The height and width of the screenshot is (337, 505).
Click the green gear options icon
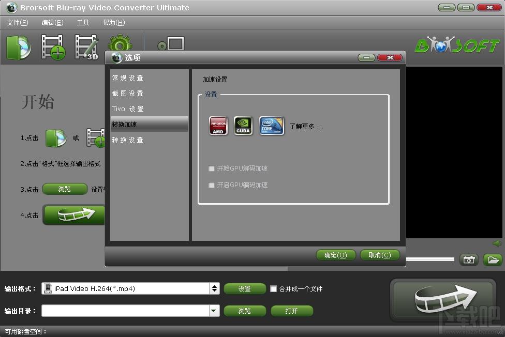point(120,42)
